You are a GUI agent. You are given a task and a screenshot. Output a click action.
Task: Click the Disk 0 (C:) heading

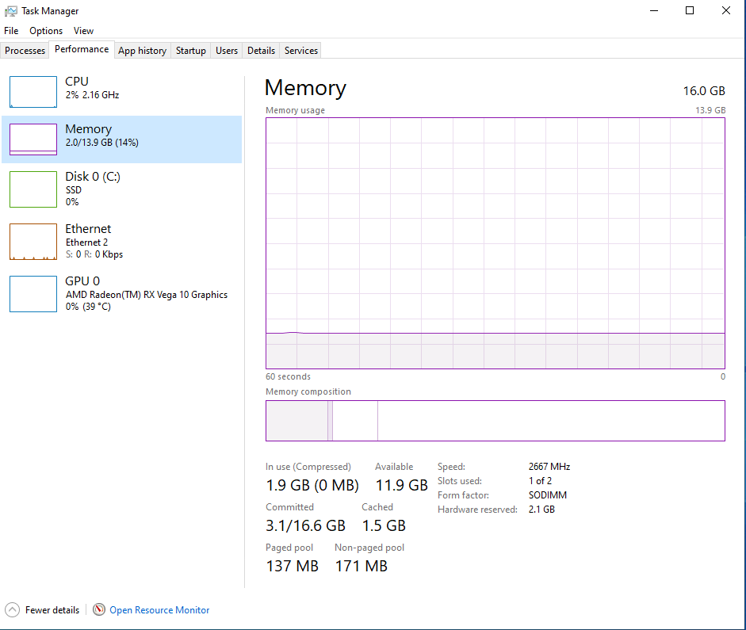coord(93,177)
